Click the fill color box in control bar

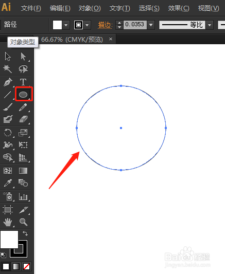tap(57, 25)
